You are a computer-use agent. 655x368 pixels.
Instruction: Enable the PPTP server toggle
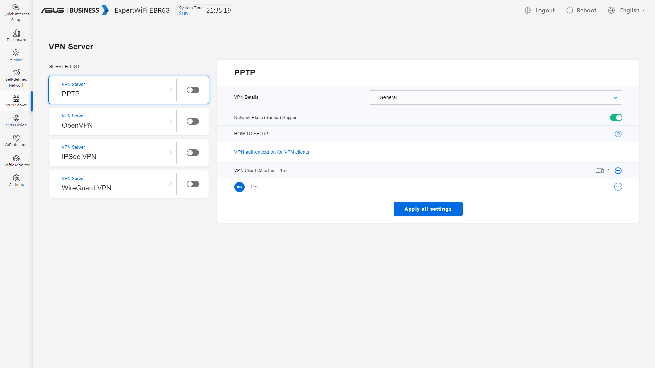coord(192,90)
